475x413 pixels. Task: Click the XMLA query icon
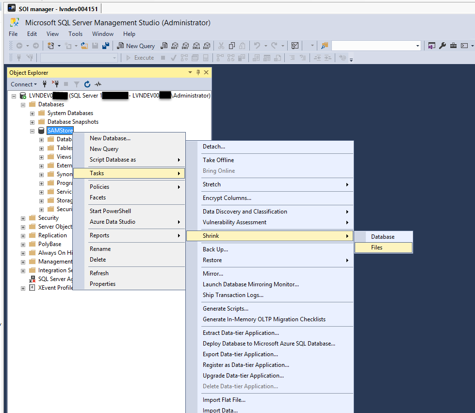[x=196, y=46]
